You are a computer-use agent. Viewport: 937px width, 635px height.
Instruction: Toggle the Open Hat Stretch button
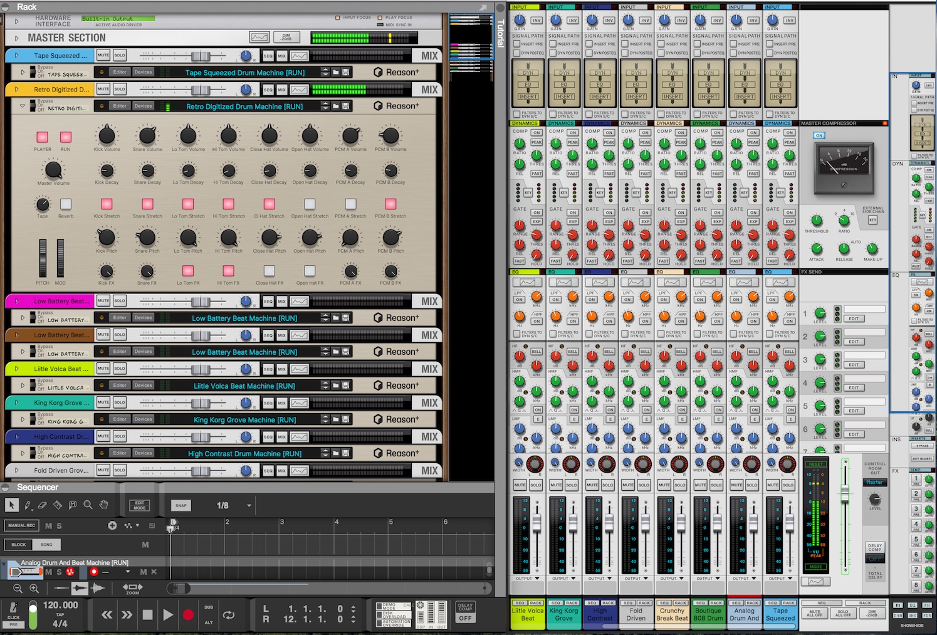pos(310,204)
